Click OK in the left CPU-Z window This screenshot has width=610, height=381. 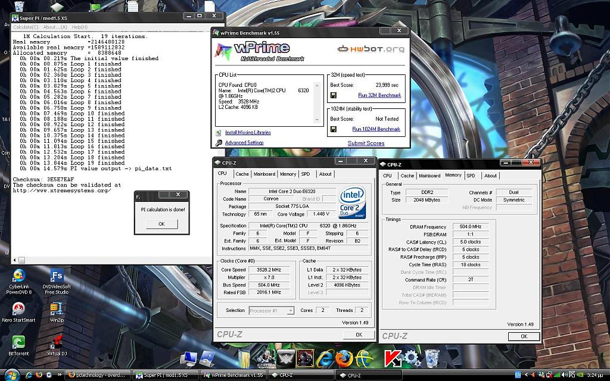pos(359,335)
